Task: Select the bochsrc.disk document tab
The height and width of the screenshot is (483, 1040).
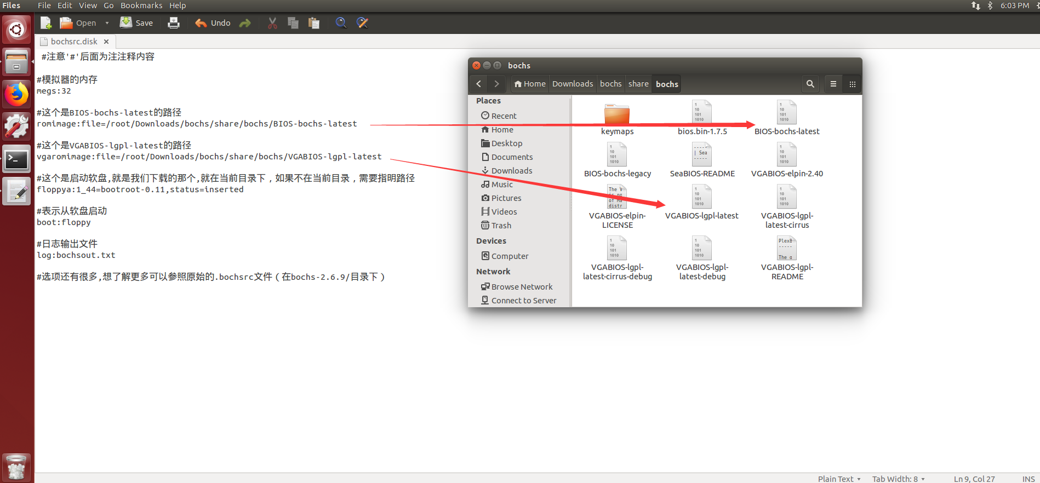Action: coord(74,42)
